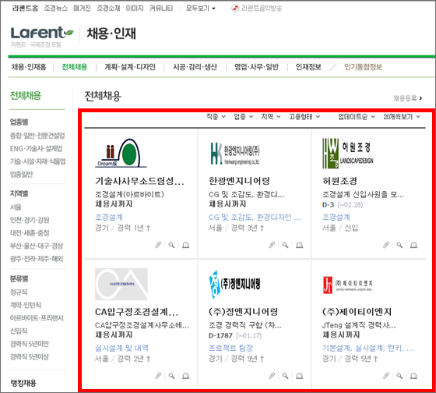
Task: Open the (주)정엔지니어링 logo thumbnail
Action: (235, 284)
